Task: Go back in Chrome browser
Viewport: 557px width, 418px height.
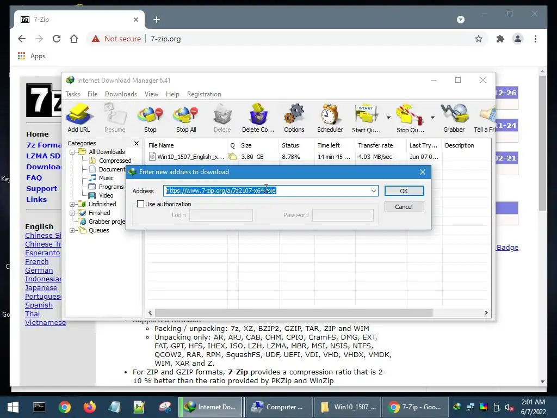Action: [22, 39]
